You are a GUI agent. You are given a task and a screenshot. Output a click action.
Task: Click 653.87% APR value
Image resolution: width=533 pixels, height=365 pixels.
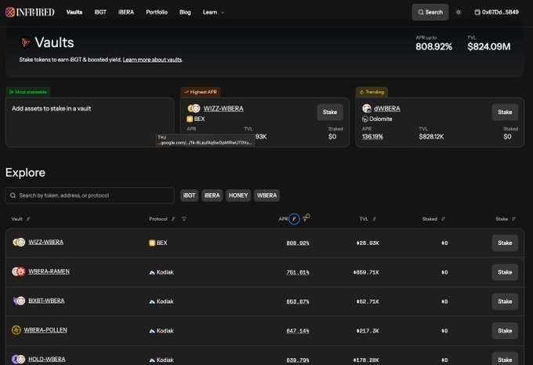[x=298, y=301]
